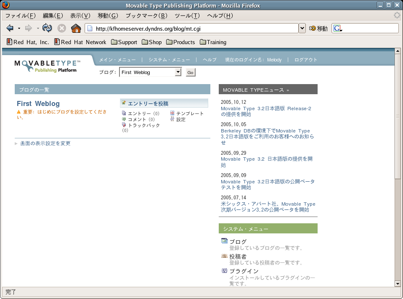Click the page scrollbar down arrow
The height and width of the screenshot is (299, 403).
(398, 284)
